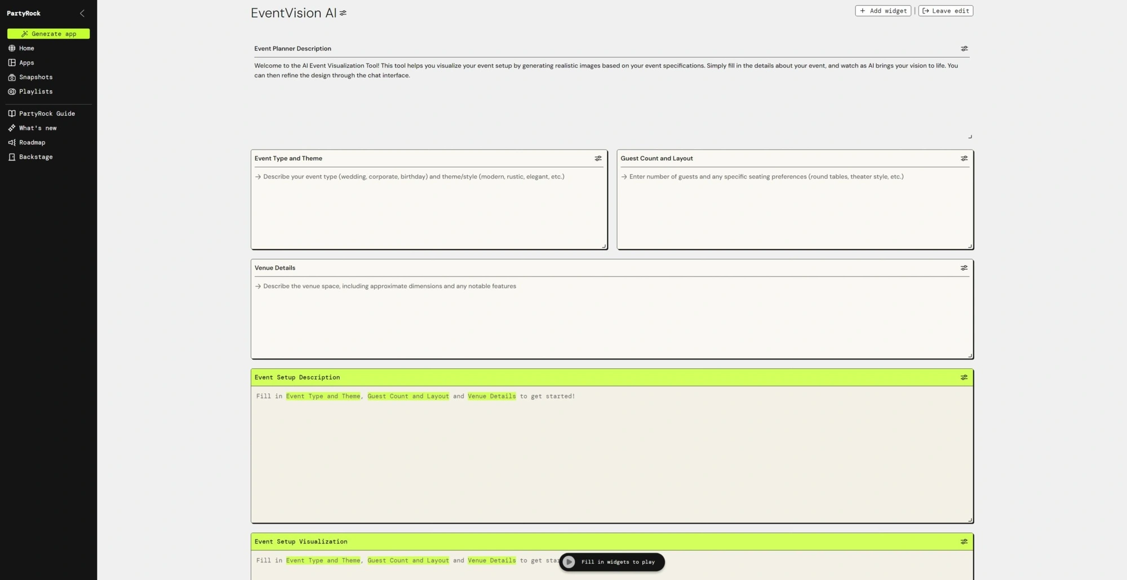Click the Roadmap megaphone icon
The image size is (1127, 580).
coord(12,142)
